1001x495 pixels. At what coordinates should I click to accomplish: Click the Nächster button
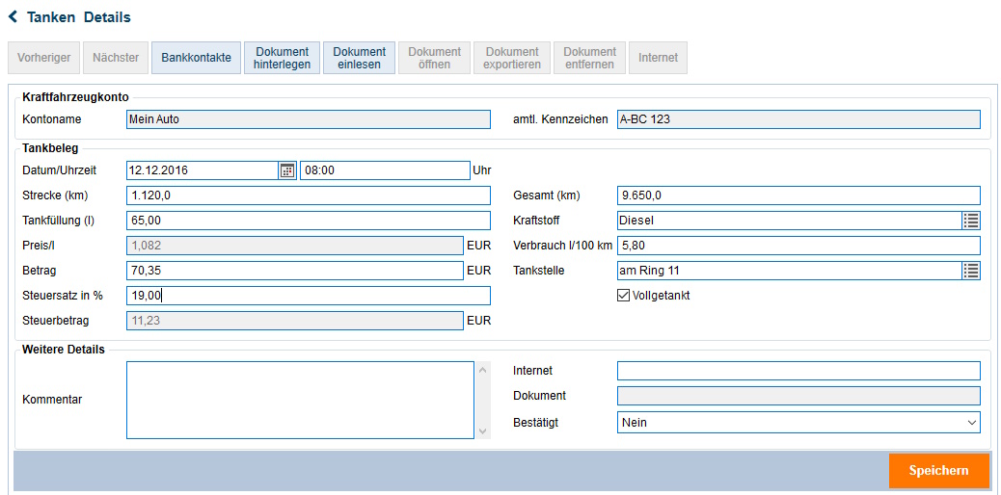[x=116, y=58]
